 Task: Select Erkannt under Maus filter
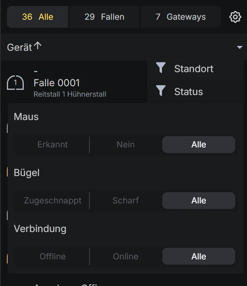coord(52,145)
